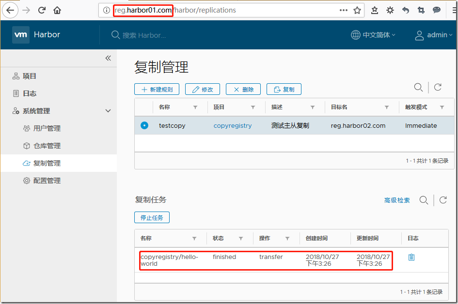Reload the page in browser
This screenshot has height=304, width=458.
pos(42,10)
